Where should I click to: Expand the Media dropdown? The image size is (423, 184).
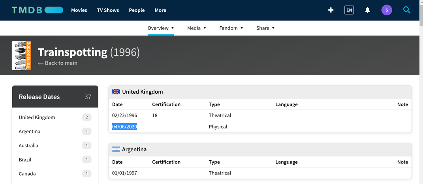197,28
